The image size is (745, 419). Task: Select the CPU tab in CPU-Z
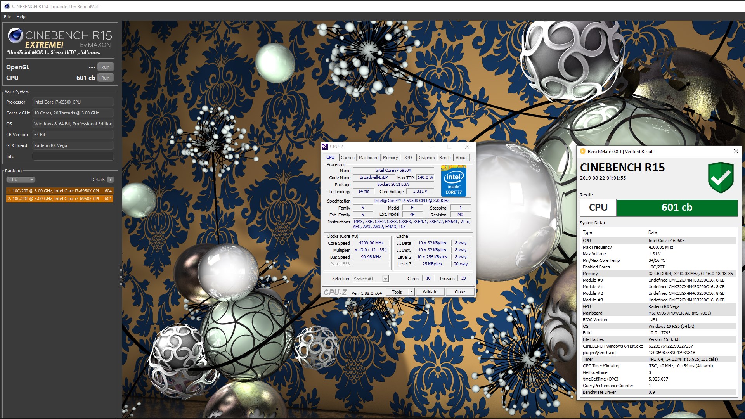(x=330, y=157)
